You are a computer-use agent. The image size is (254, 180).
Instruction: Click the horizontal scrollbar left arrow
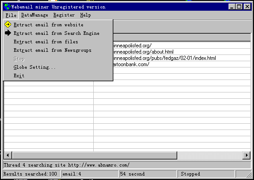(8, 155)
